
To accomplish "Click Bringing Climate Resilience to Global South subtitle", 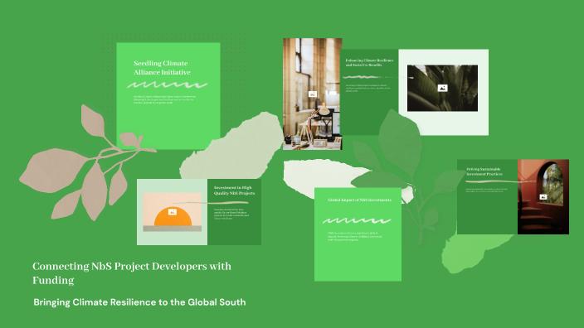I will coord(139,302).
